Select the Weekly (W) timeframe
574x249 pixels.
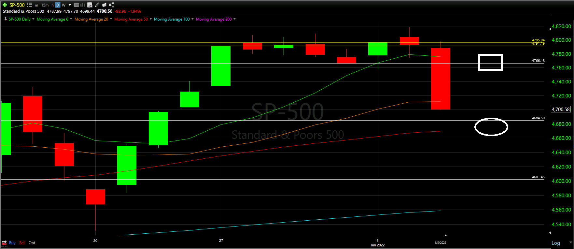pos(64,5)
